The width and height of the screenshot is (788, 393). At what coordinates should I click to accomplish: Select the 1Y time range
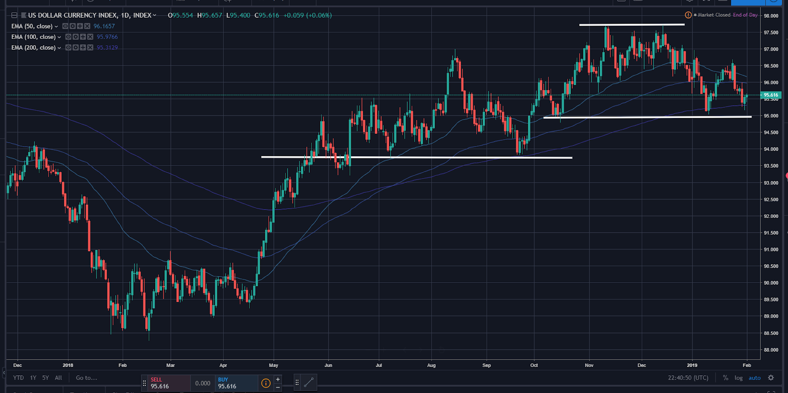click(33, 378)
